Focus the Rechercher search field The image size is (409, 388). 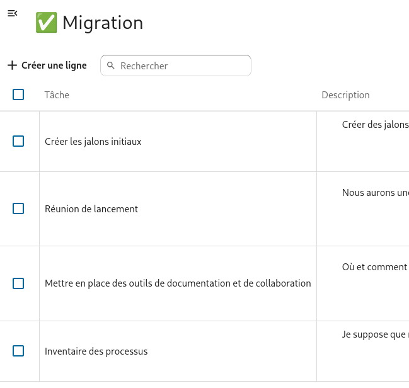[x=183, y=66]
